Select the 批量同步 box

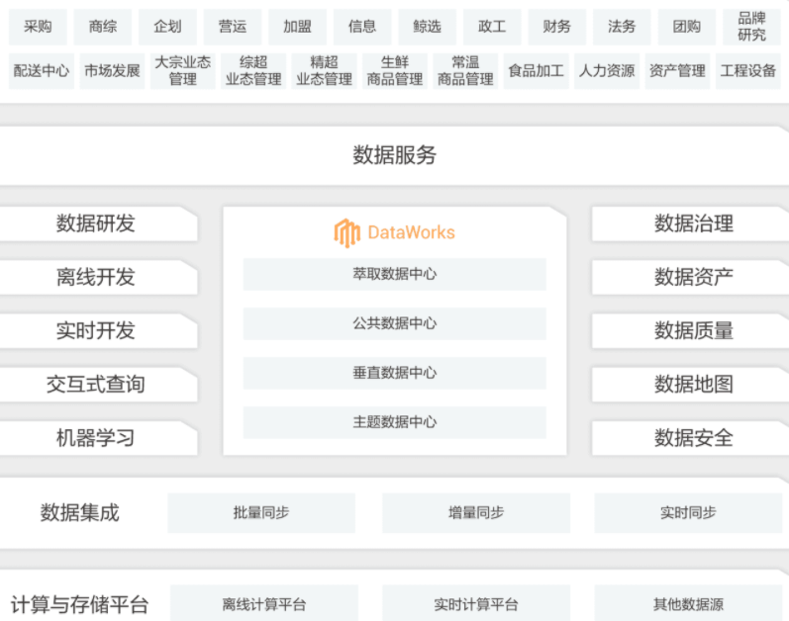[x=261, y=513]
